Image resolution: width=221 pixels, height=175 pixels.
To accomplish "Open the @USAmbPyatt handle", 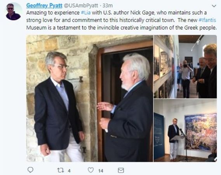I will tap(81, 5).
